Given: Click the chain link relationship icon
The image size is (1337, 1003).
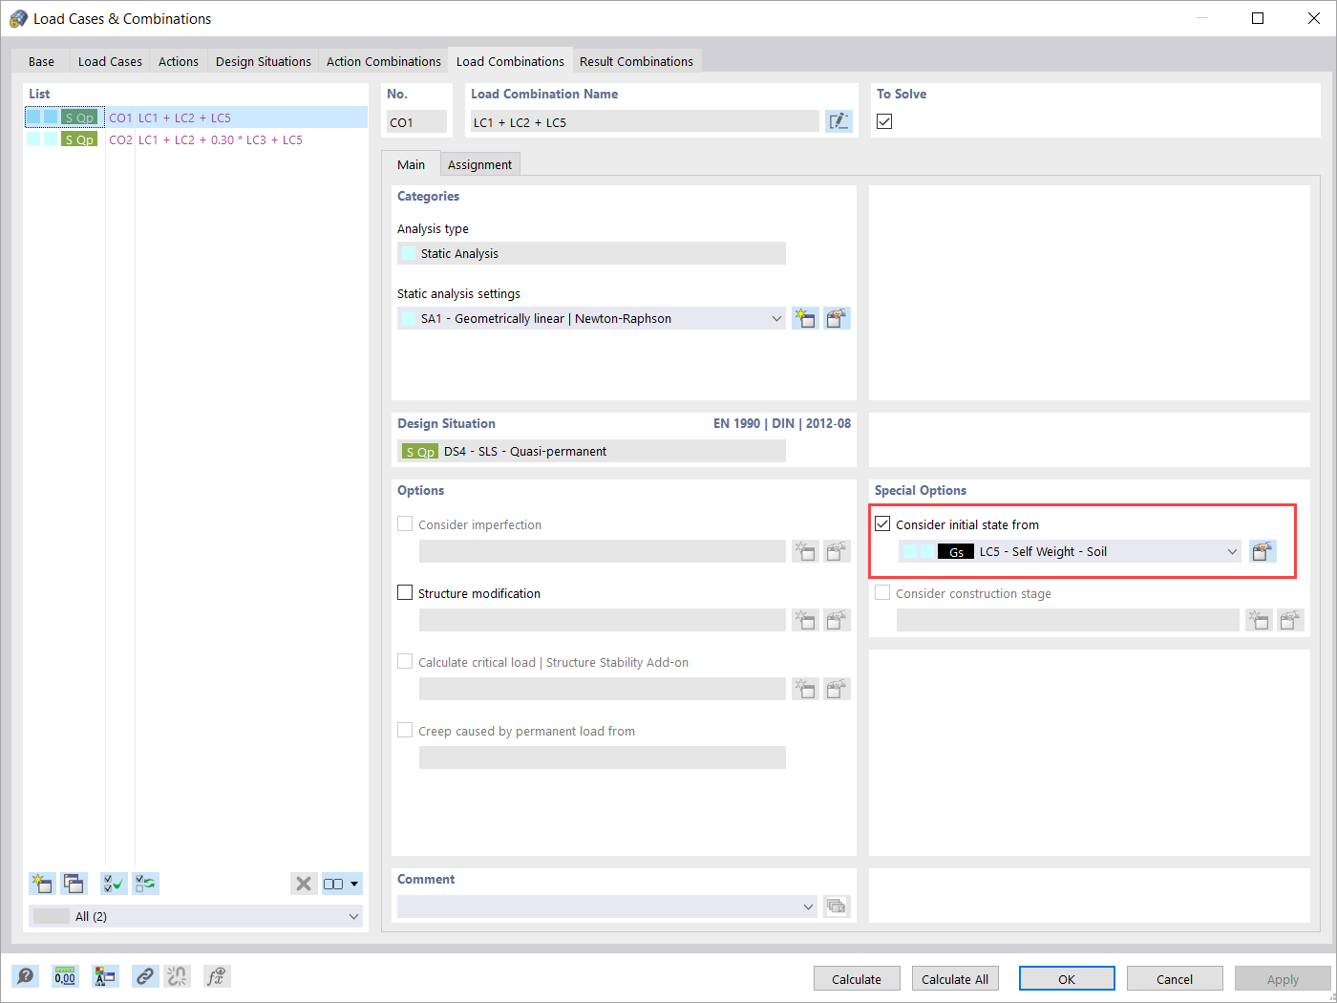Looking at the screenshot, I should click(x=145, y=976).
